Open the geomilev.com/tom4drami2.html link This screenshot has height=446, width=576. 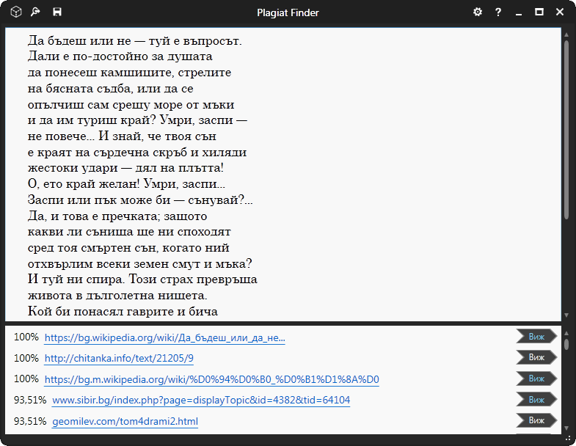(125, 421)
